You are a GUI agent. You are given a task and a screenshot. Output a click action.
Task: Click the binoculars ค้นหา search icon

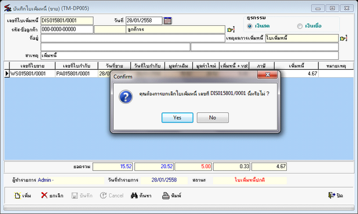(134, 196)
